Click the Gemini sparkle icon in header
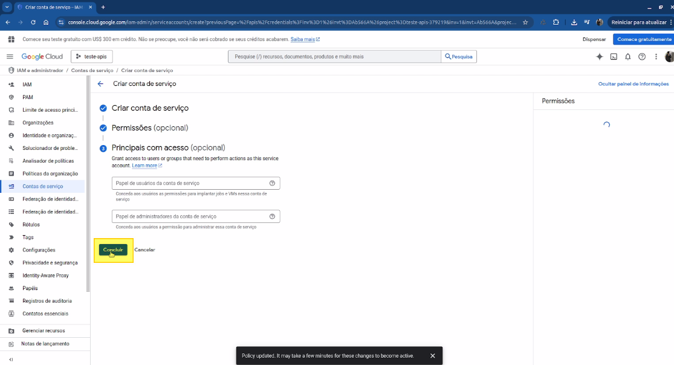 coord(599,56)
